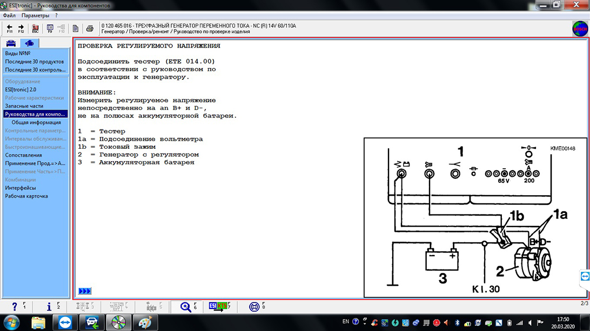Screen dimensions: 590x331
Task: Go back with the F11 arrow
Action: pos(9,28)
